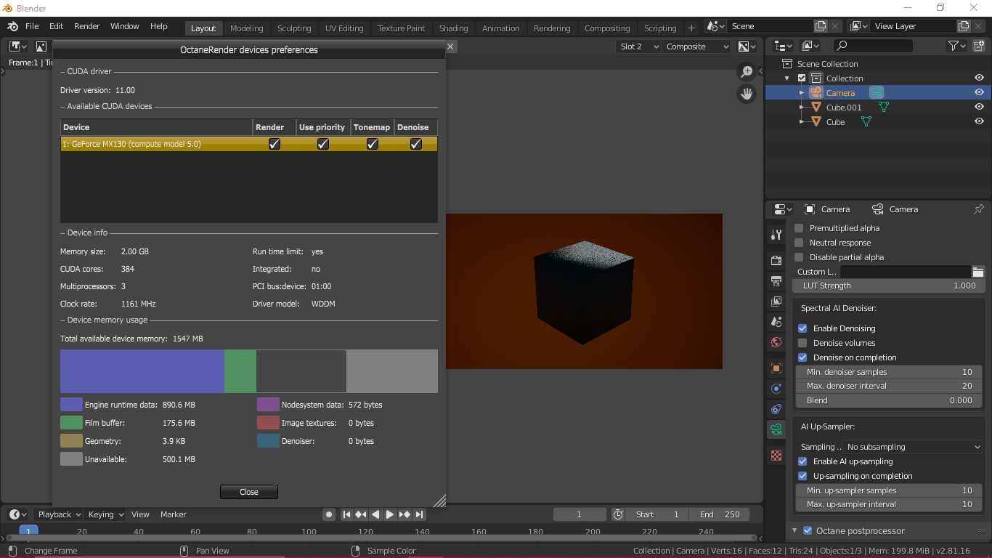The width and height of the screenshot is (992, 558).
Task: Open the outliner display mode dropdown
Action: [x=783, y=46]
